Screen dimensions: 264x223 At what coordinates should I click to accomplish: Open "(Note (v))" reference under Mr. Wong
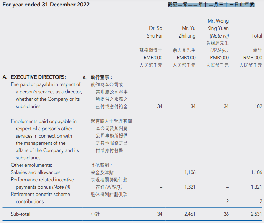219,36
